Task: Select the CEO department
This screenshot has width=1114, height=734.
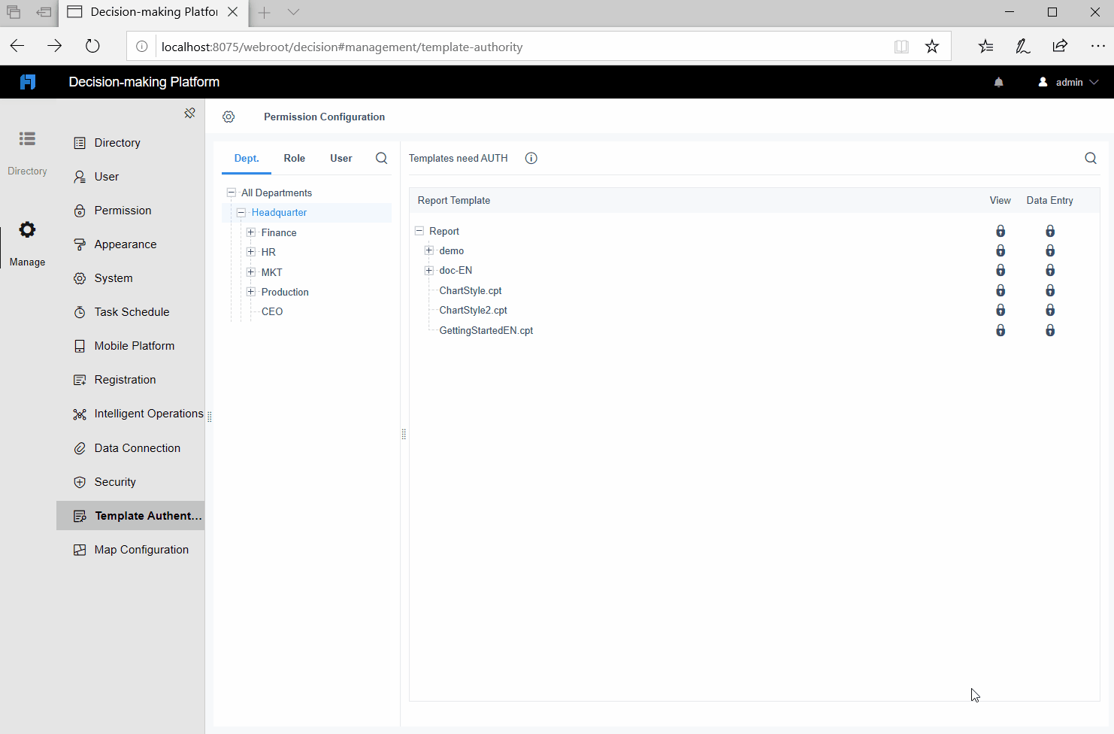Action: 271,311
